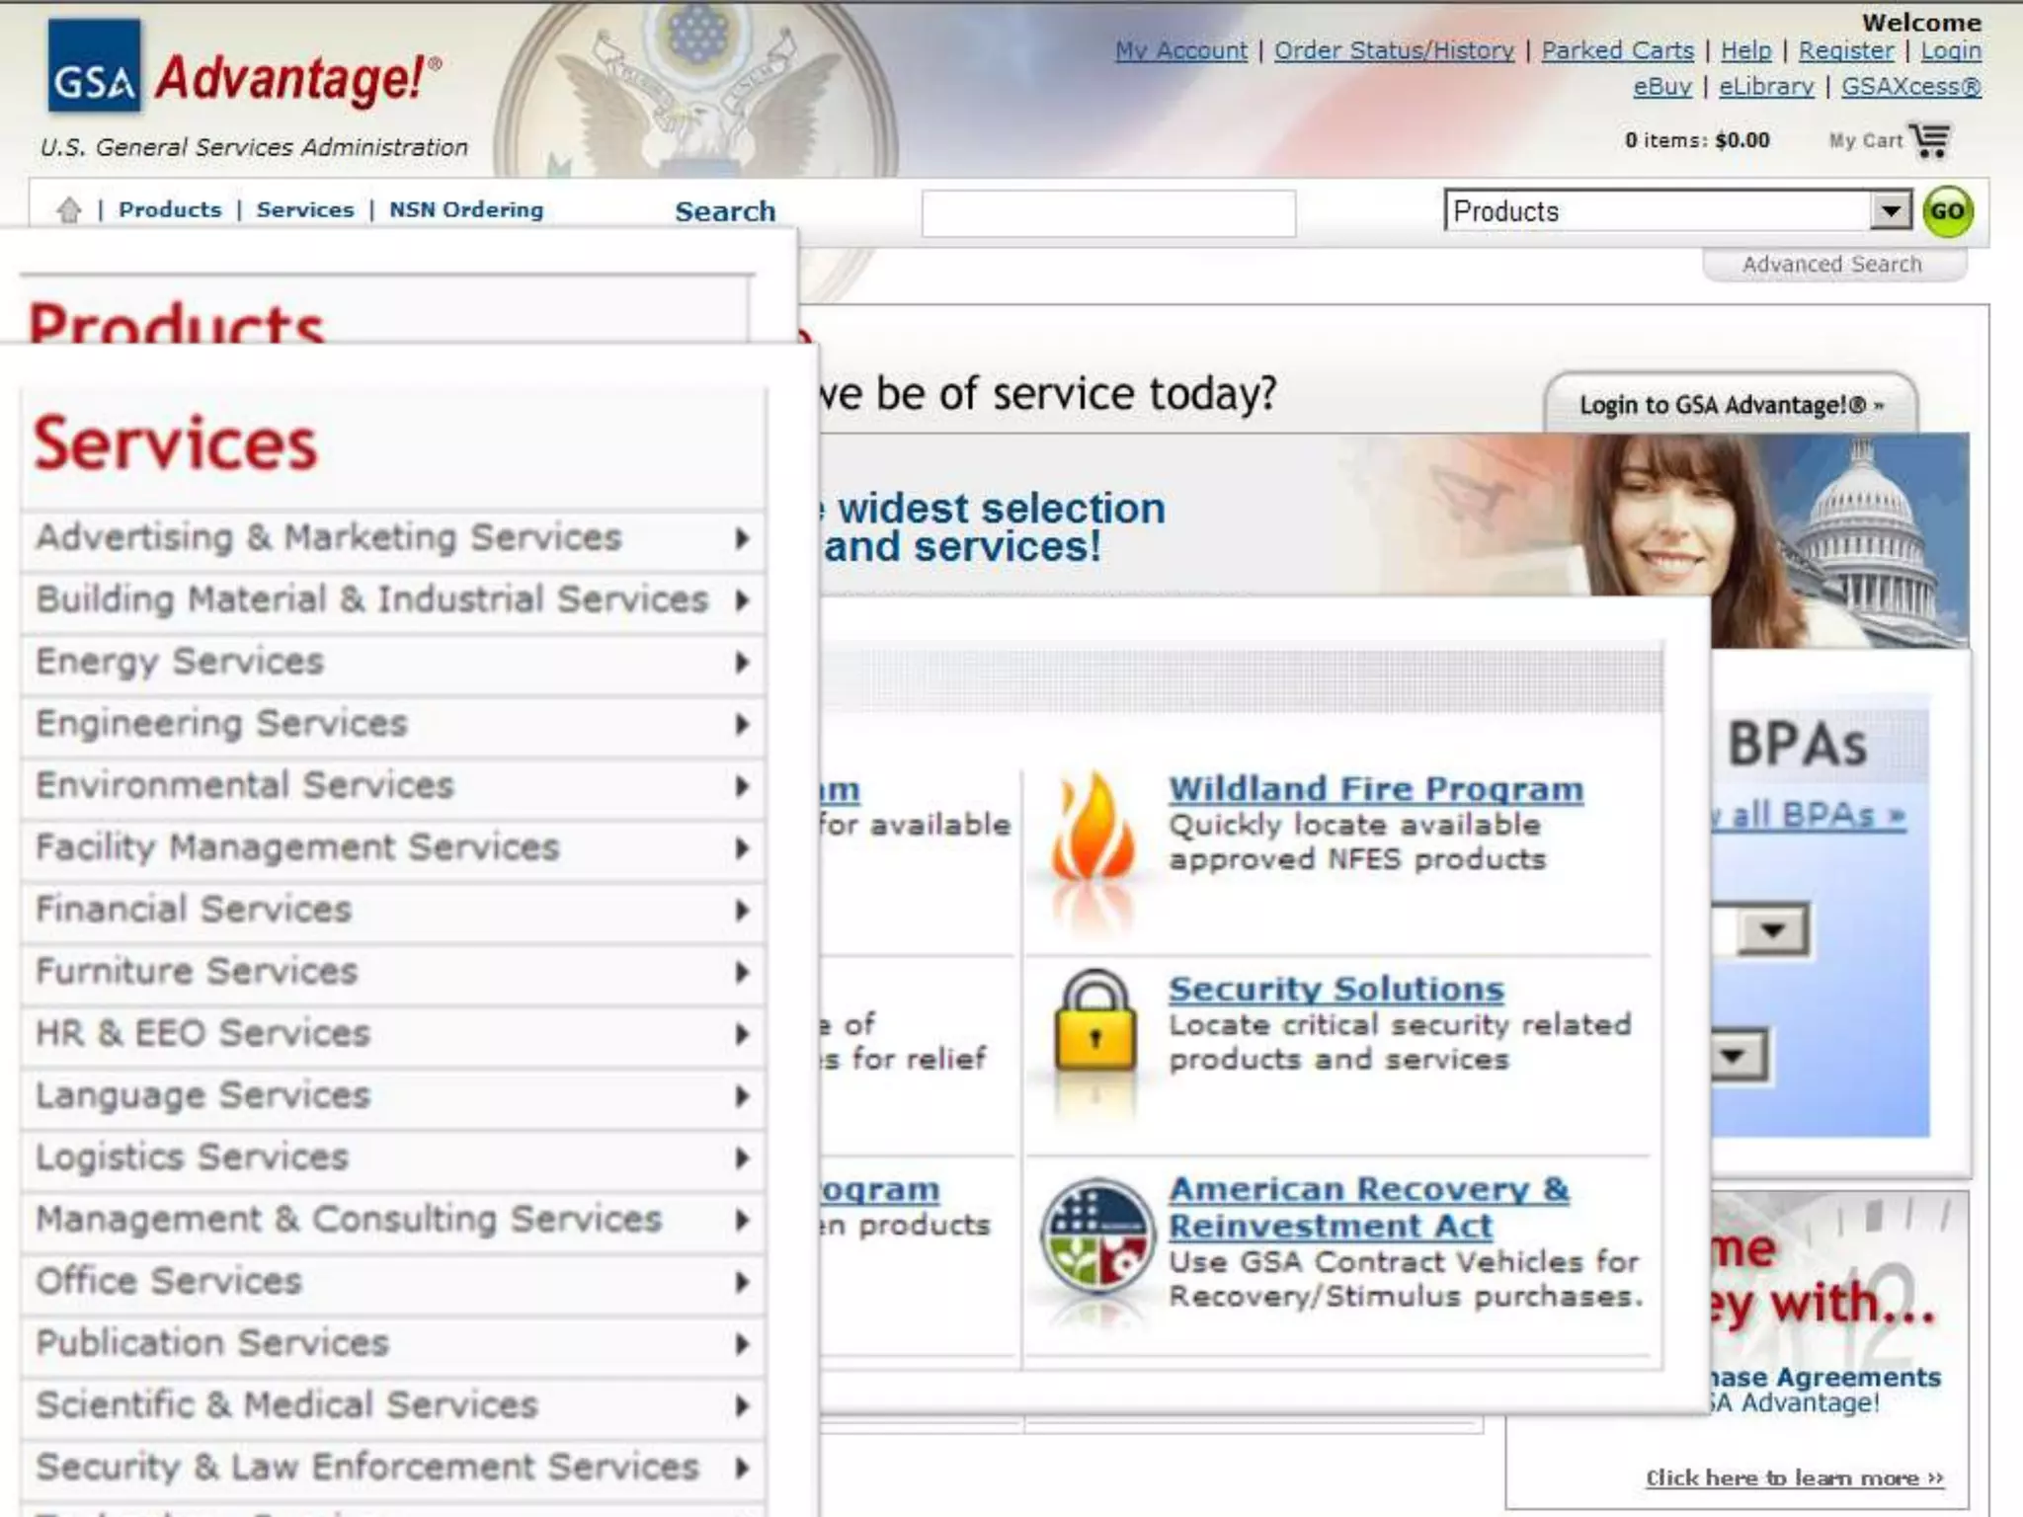Viewport: 2023px width, 1517px height.
Task: Open the Order Status/History link
Action: 1394,50
